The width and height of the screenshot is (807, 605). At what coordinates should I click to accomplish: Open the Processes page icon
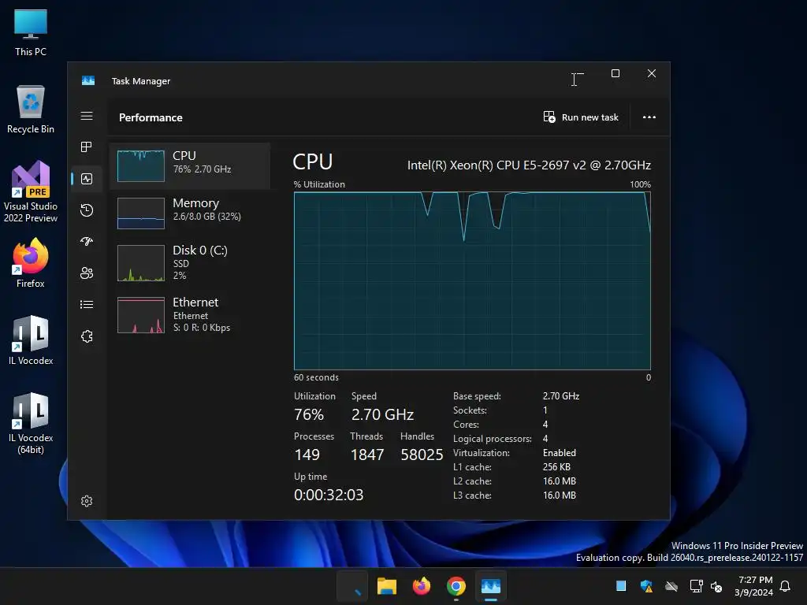pos(87,147)
